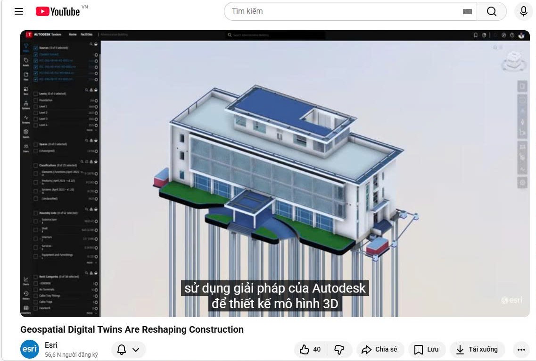Open the Home tab in Autodesk Tandem

(74, 34)
